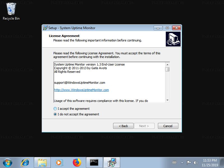Click the license scrollbar thumb

point(167,69)
